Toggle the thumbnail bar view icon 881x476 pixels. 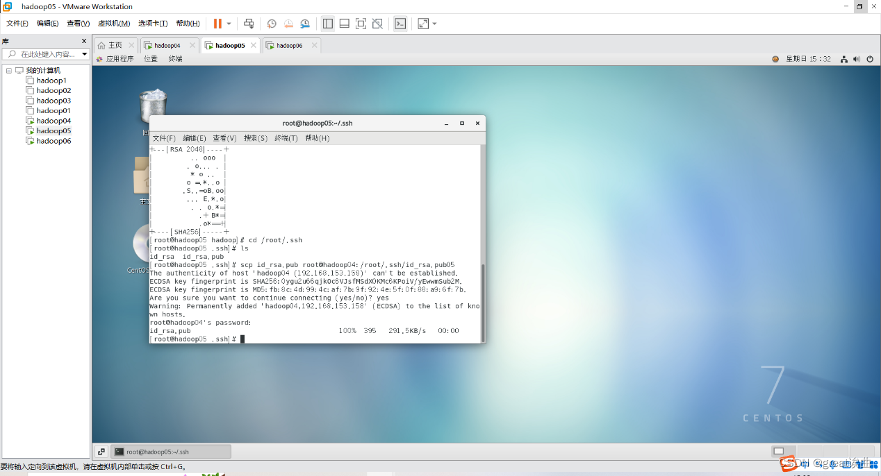tap(345, 24)
